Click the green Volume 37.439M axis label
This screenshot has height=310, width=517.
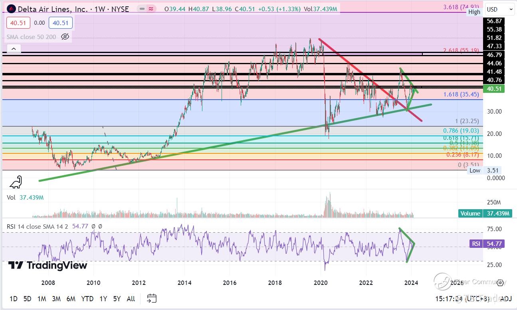pyautogui.click(x=485, y=213)
